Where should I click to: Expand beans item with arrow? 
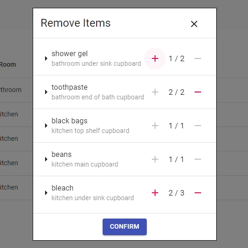46,159
